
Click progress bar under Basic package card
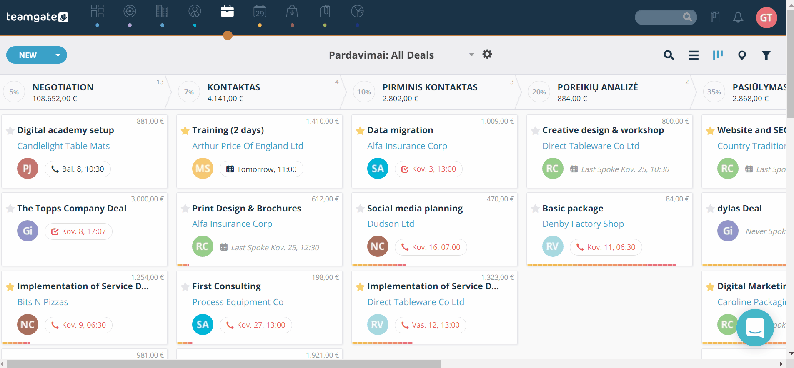[x=601, y=265]
